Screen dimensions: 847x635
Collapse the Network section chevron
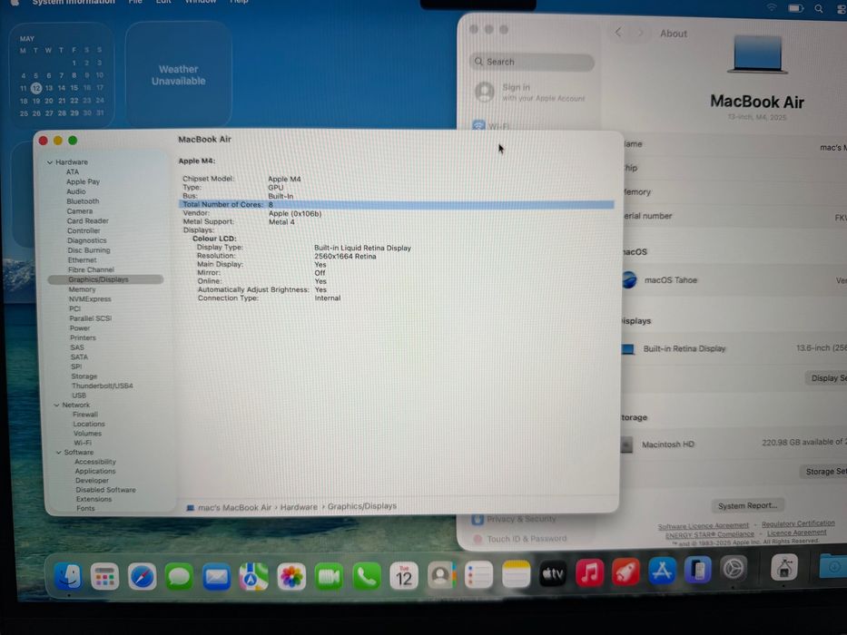[56, 405]
